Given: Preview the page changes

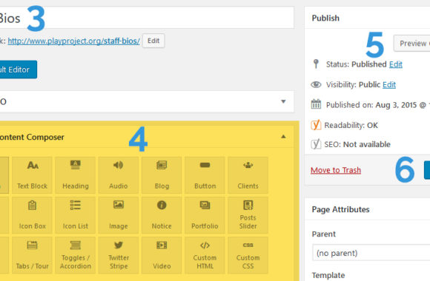Looking at the screenshot, I should click(411, 43).
